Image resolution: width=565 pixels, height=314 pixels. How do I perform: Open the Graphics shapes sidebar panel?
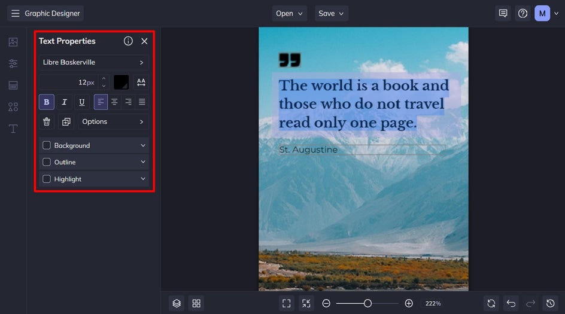[x=13, y=107]
